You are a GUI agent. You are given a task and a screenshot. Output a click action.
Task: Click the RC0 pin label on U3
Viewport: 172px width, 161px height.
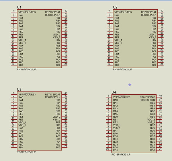[21, 134]
